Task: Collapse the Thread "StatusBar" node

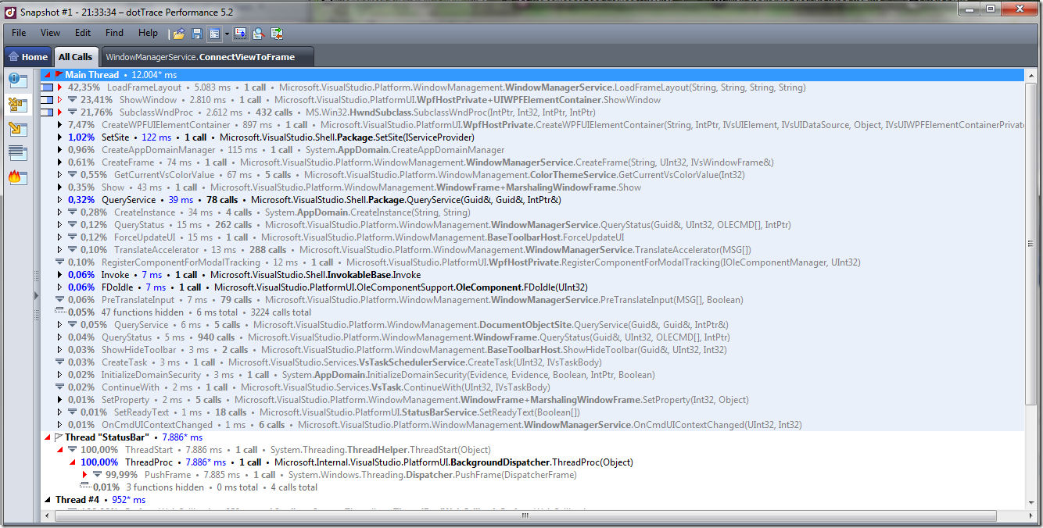Action: point(47,437)
